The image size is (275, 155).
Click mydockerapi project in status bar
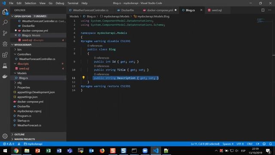tap(33, 144)
